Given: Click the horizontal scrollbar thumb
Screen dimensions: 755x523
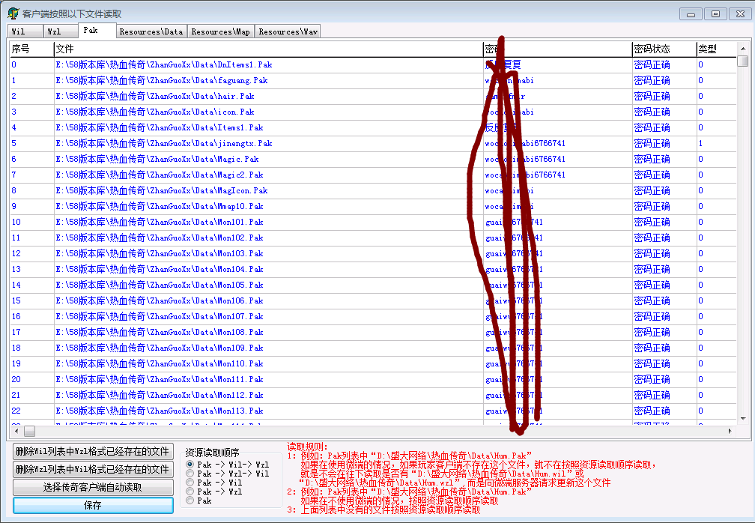Looking at the screenshot, I should 29,431.
